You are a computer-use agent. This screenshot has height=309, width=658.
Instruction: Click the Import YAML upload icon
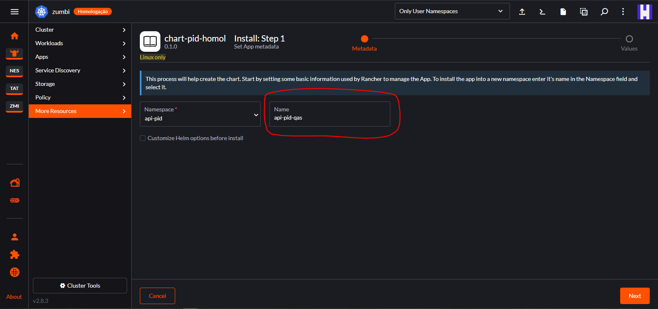point(522,12)
